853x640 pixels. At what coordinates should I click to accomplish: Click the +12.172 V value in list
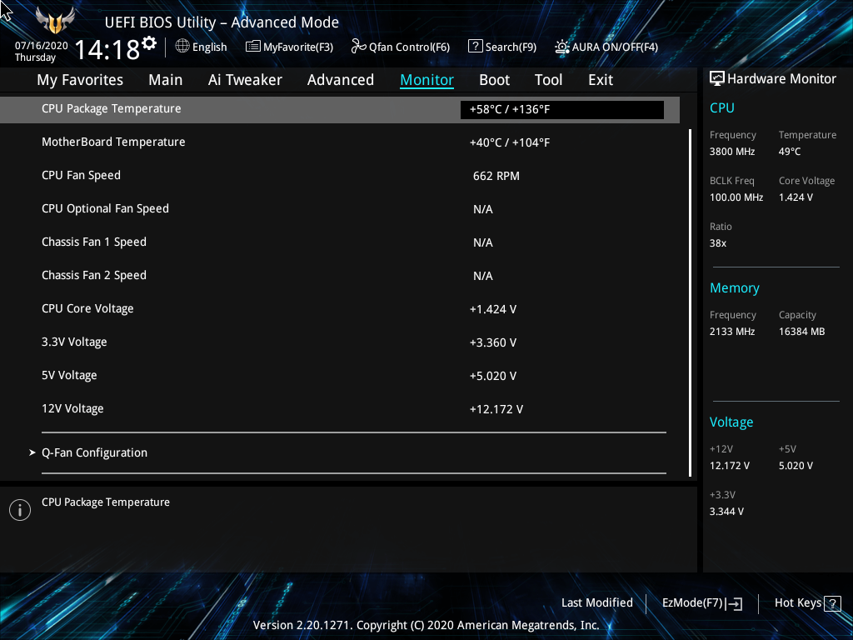click(496, 409)
